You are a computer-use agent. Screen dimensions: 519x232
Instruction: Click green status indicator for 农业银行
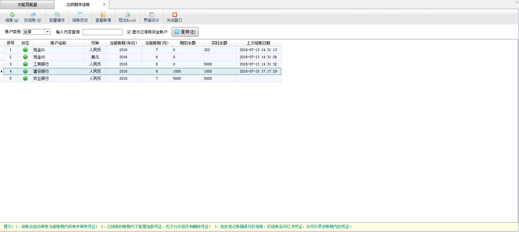[25, 78]
